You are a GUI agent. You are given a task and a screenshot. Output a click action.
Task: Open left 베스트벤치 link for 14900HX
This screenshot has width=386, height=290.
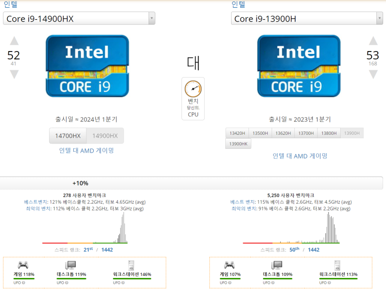tap(35, 202)
